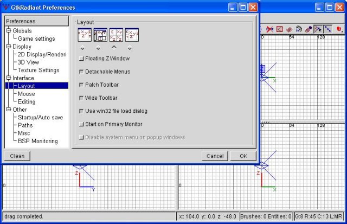347x224 pixels.
Task: Select the radio button under the four-pane layout
Action: click(x=114, y=47)
